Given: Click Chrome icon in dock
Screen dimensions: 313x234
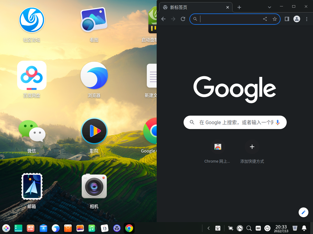Looking at the screenshot, I should pos(129,228).
